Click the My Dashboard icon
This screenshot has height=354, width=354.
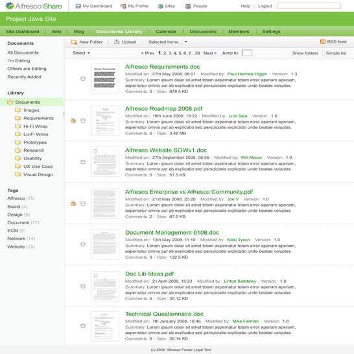[x=78, y=6]
